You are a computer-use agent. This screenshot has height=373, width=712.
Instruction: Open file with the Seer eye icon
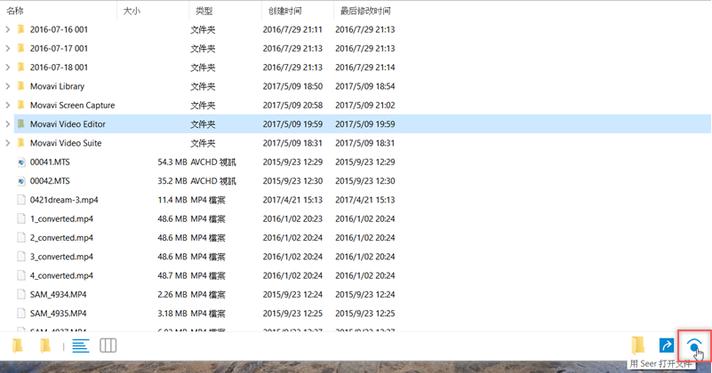coord(694,346)
